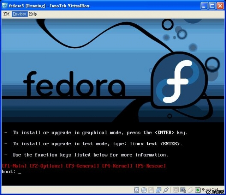The height and width of the screenshot is (195, 226).
Task: Click the auto-resize guest display icon
Action: point(183,190)
